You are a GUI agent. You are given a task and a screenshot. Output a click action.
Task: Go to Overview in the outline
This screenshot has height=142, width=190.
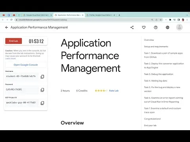point(149,40)
